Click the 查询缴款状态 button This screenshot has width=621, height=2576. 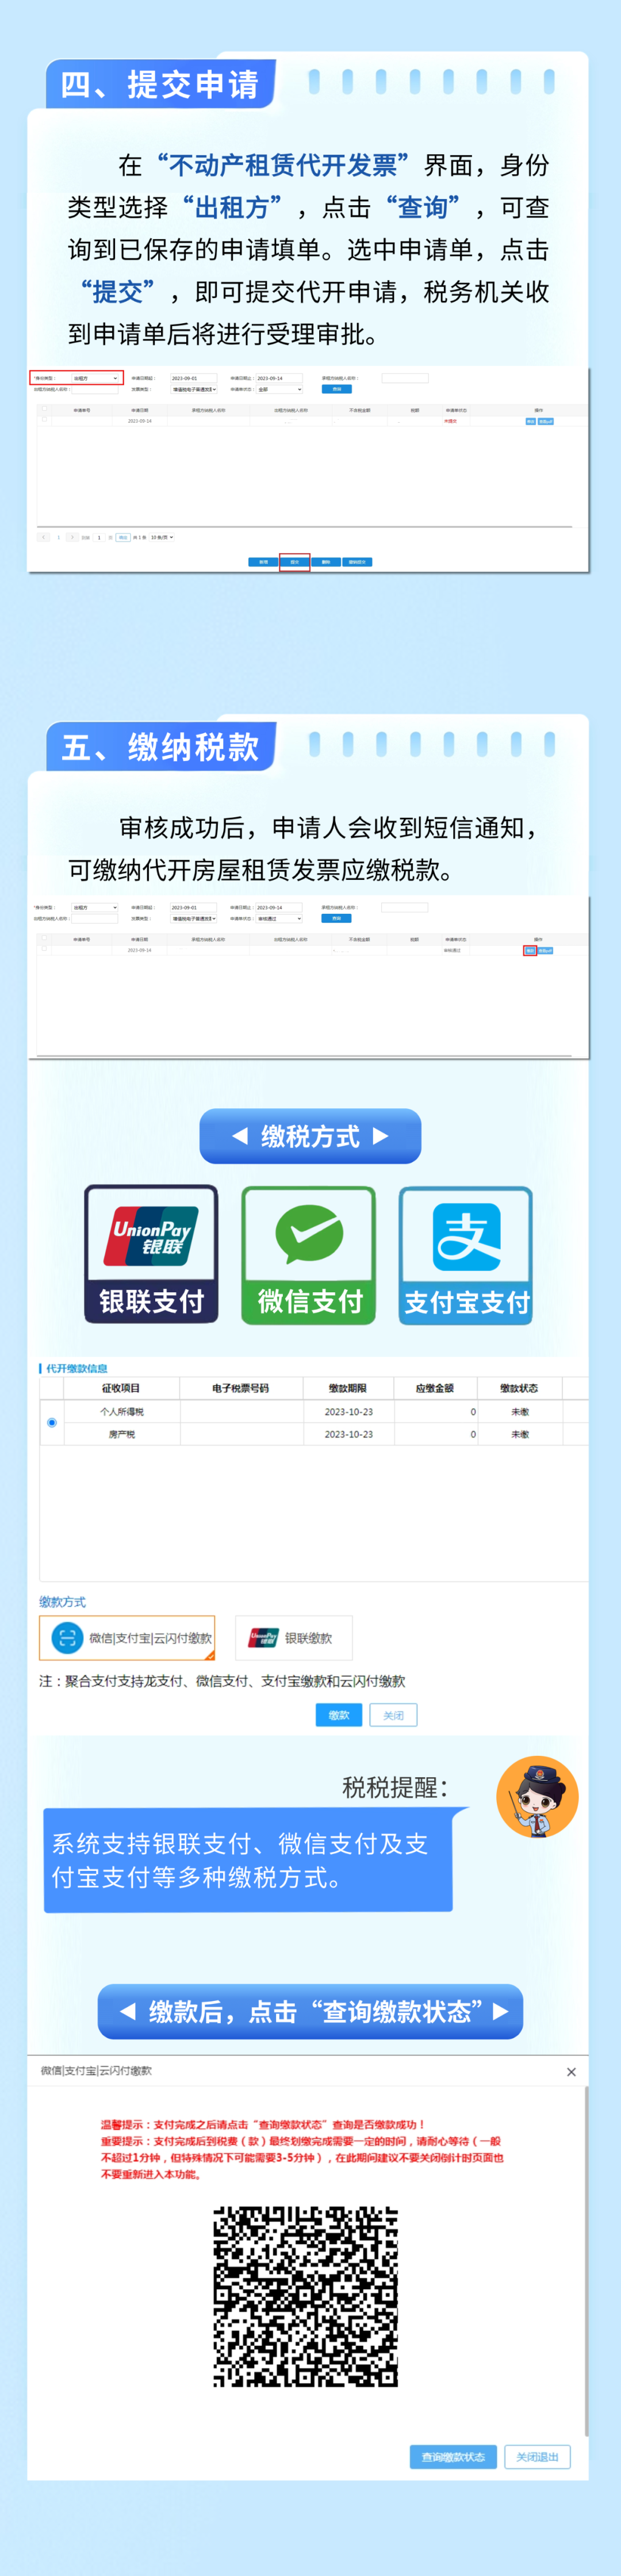pos(453,2456)
